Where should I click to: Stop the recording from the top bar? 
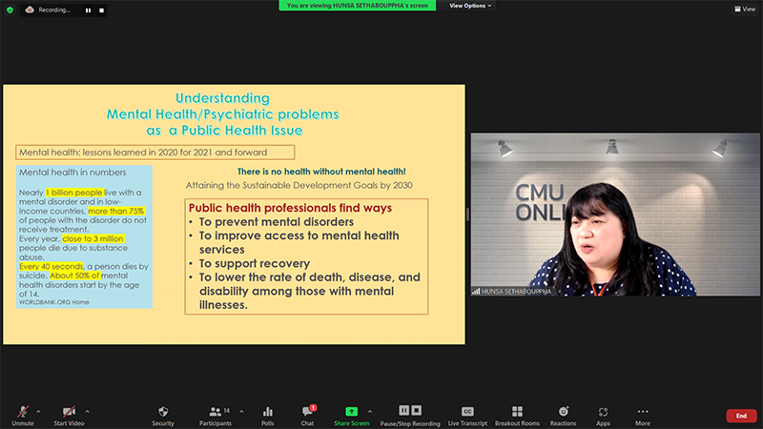pyautogui.click(x=101, y=10)
